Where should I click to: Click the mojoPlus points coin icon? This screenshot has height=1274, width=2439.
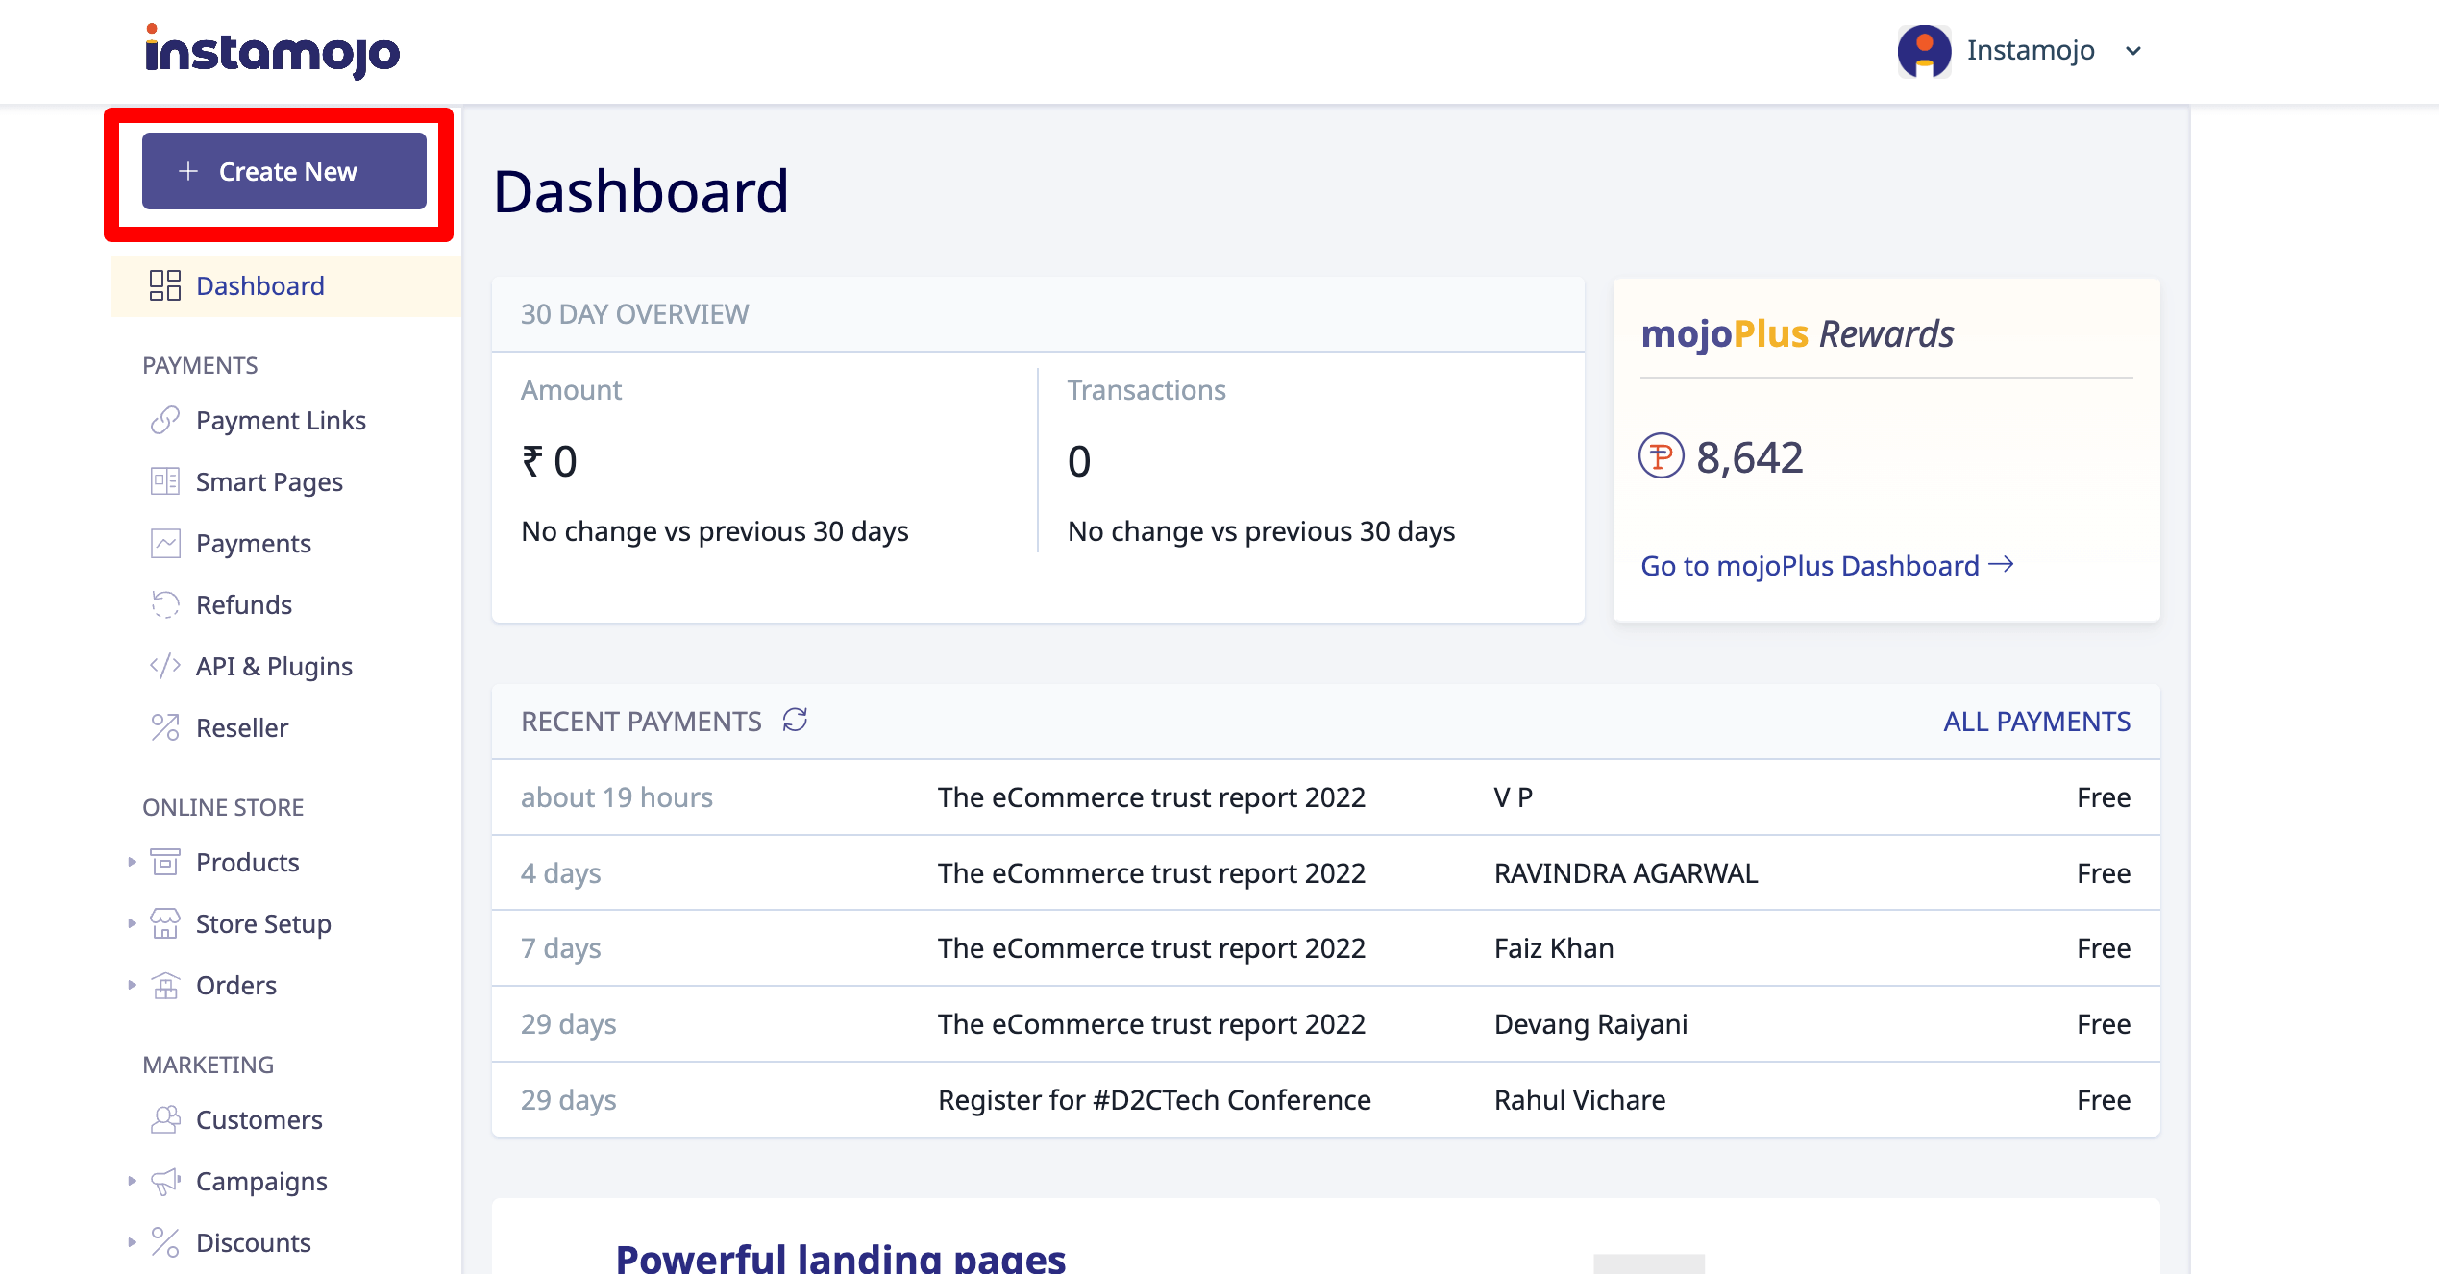(1661, 456)
